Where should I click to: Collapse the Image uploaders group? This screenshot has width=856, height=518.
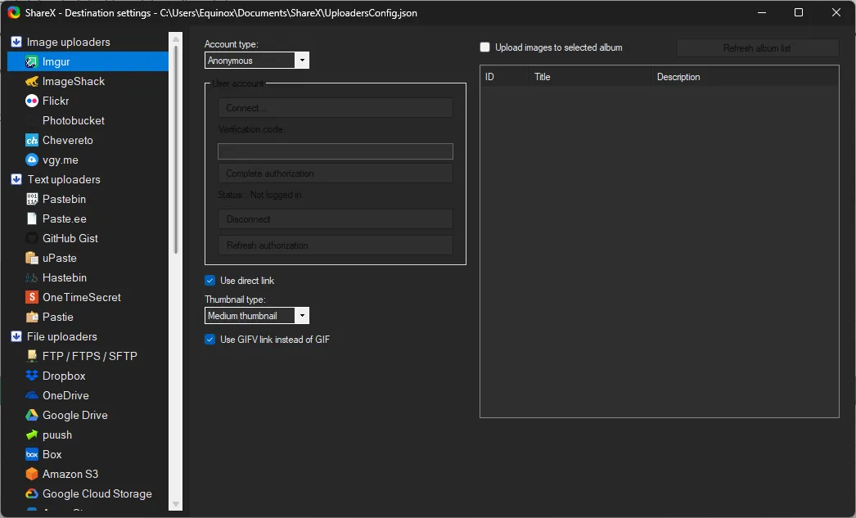tap(16, 42)
